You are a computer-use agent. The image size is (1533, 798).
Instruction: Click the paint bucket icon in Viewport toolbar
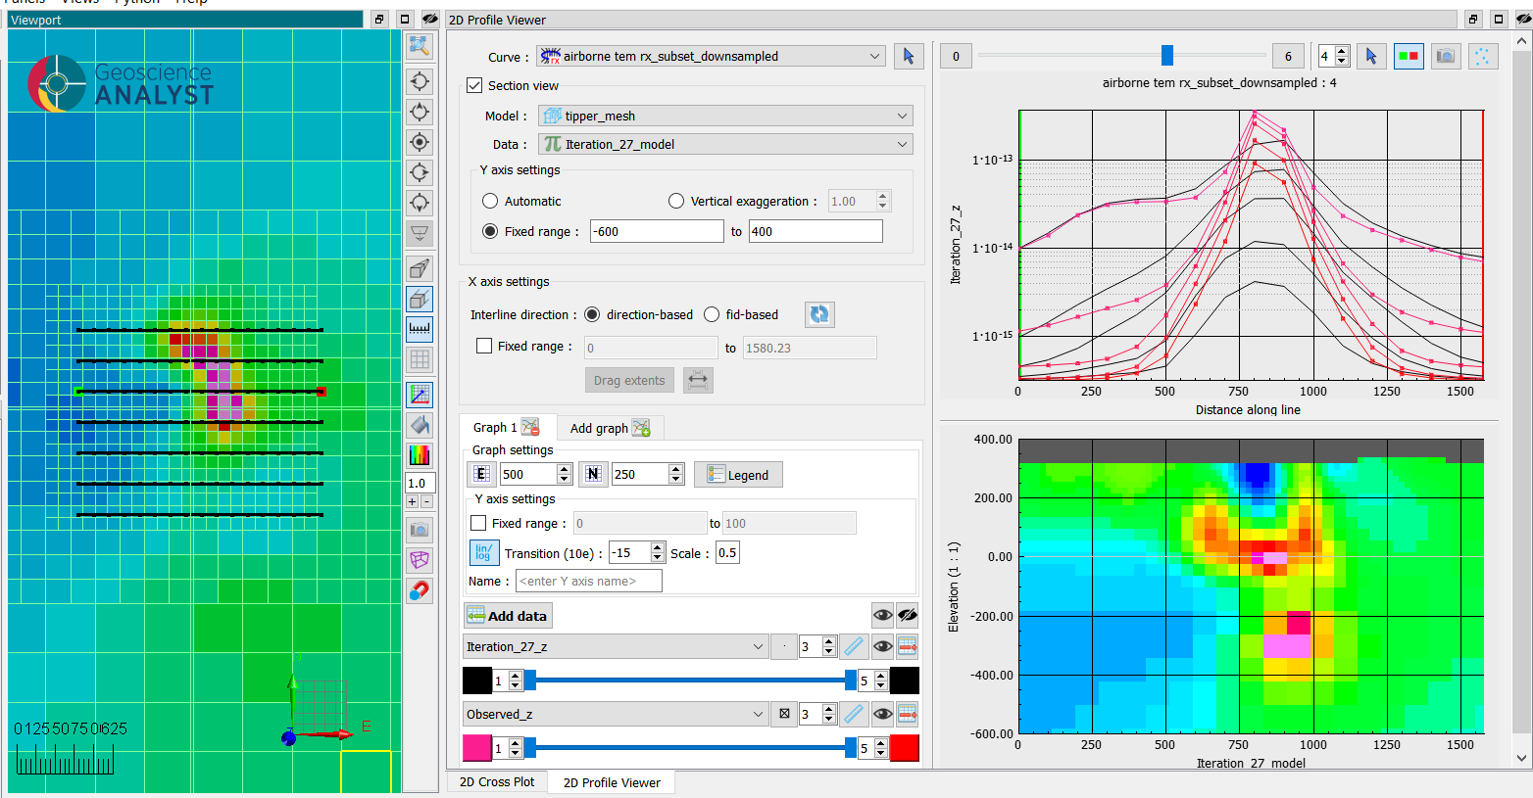click(420, 425)
